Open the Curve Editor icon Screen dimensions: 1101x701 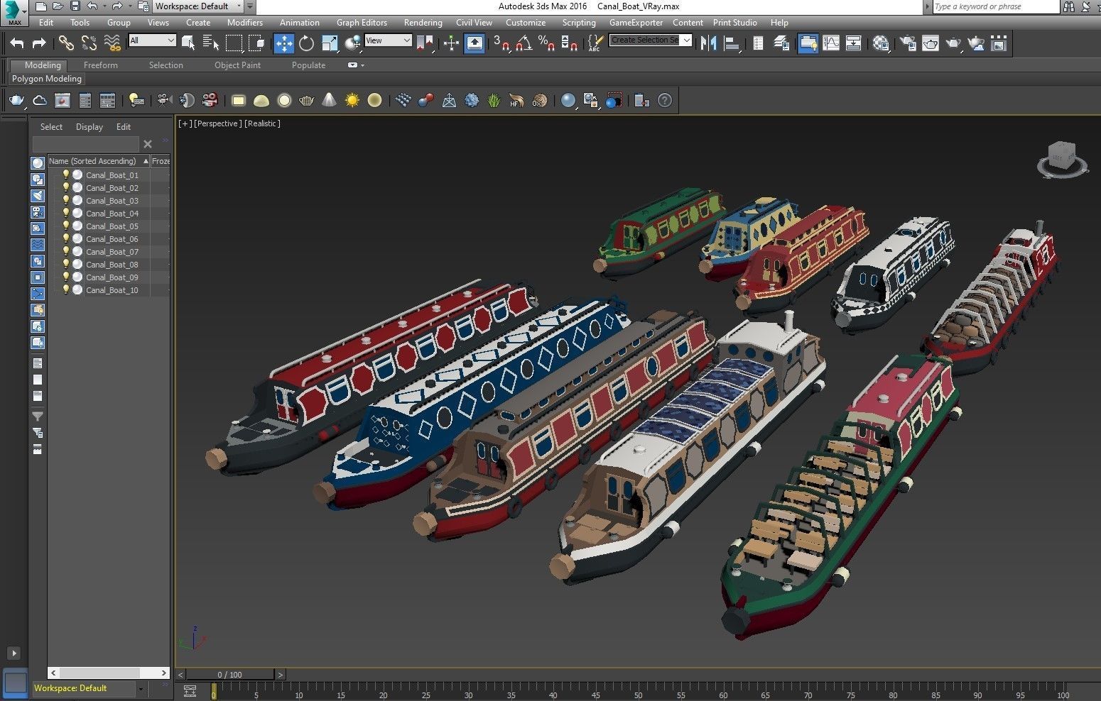coord(831,43)
